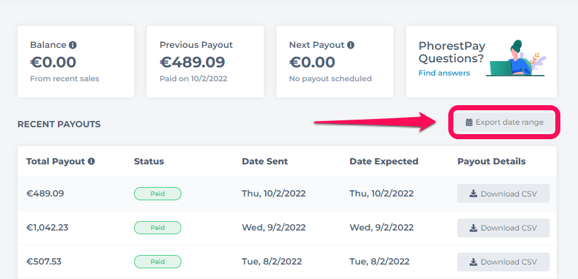Download CSV for Thu, 10/2/2022 payout
The height and width of the screenshot is (279, 578).
[503, 193]
